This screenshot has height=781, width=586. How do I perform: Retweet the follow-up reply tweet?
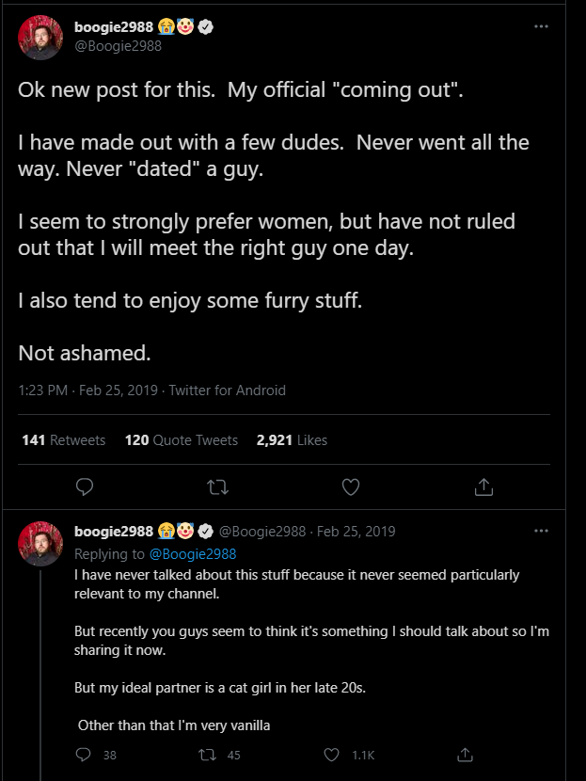pyautogui.click(x=209, y=754)
